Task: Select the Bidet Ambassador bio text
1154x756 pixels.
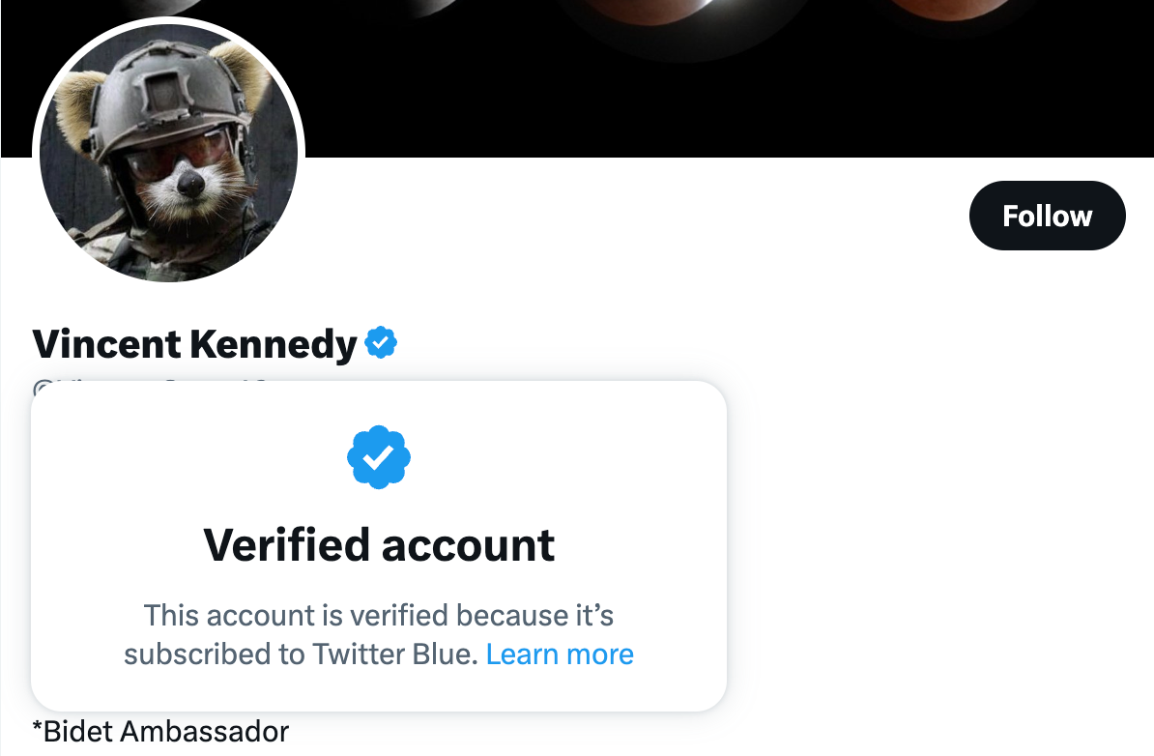Action: pyautogui.click(x=160, y=731)
